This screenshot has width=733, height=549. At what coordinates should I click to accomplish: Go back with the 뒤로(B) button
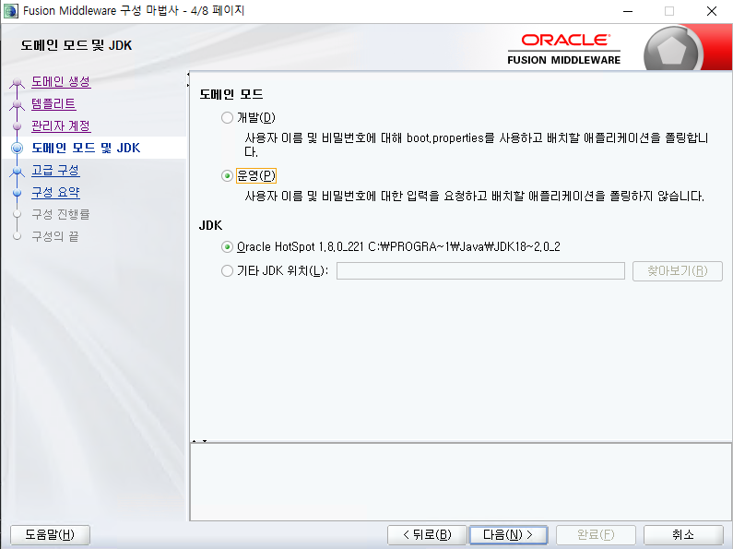click(427, 534)
